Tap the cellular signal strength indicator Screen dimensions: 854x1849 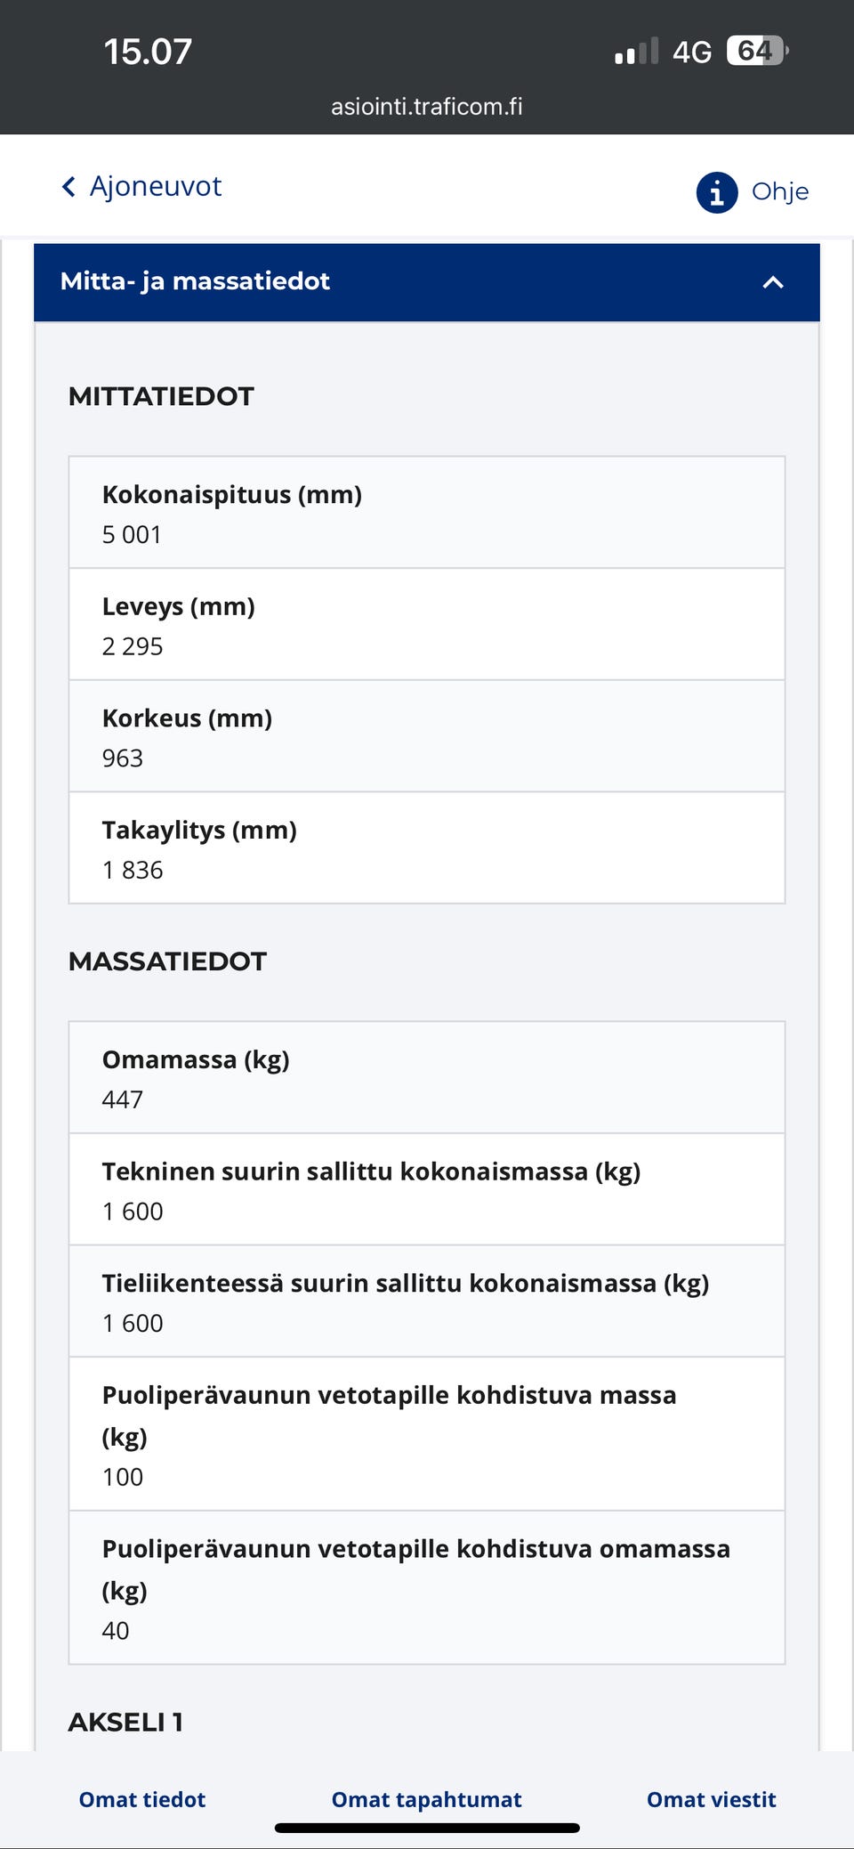click(636, 52)
